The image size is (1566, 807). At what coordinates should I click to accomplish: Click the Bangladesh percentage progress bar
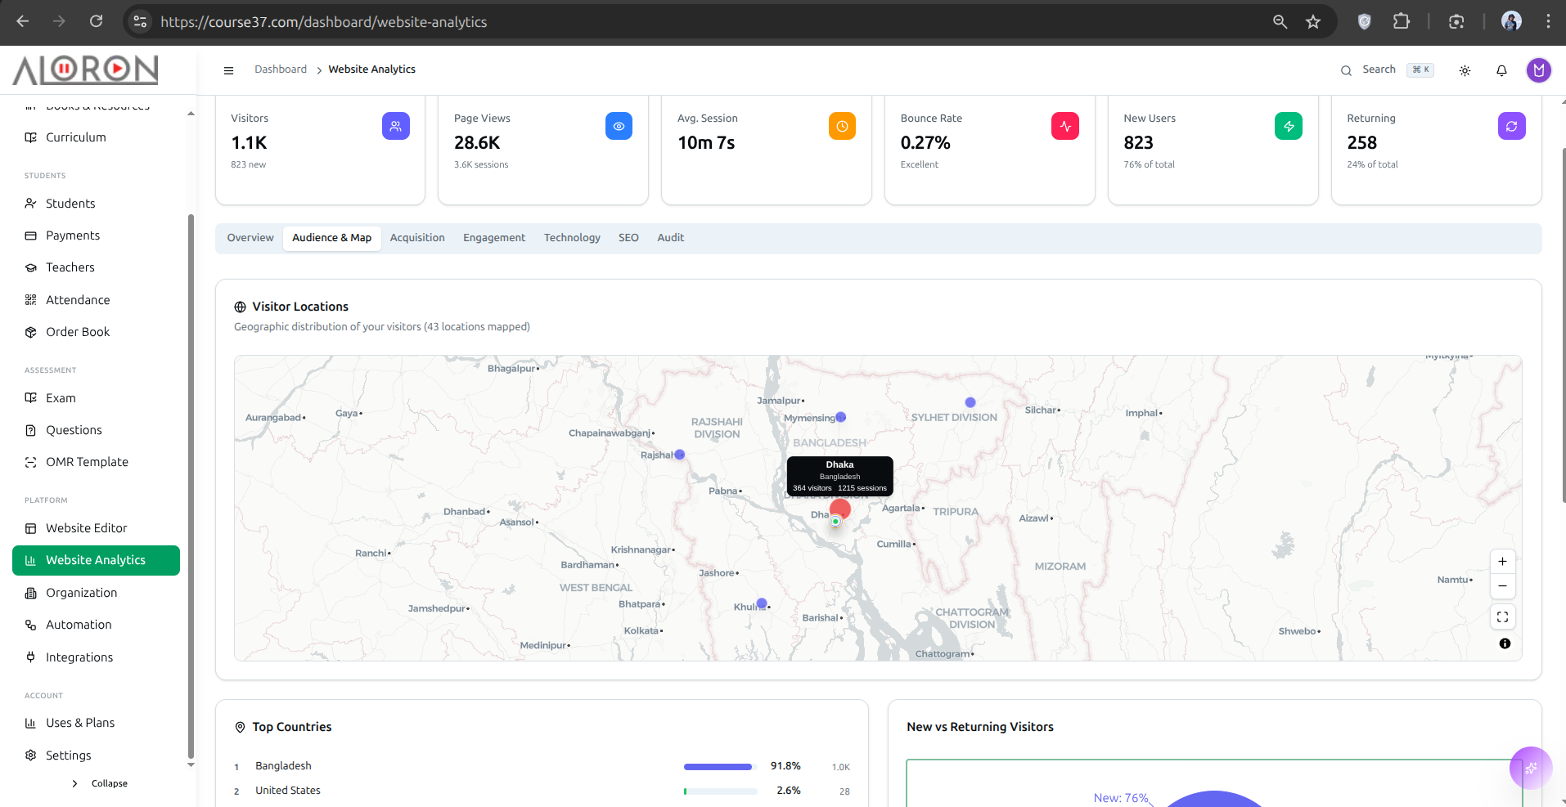(x=720, y=767)
